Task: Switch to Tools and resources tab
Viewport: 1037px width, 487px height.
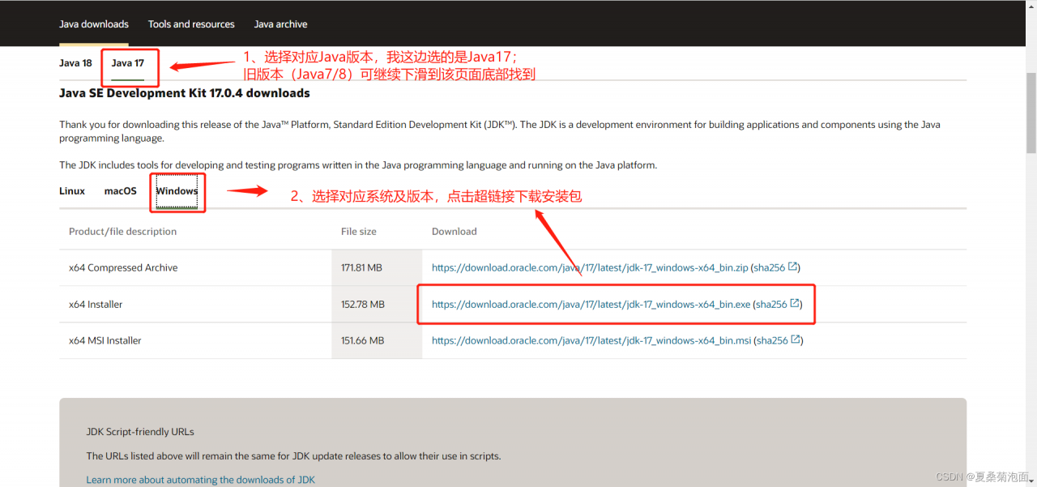Action: (x=191, y=24)
